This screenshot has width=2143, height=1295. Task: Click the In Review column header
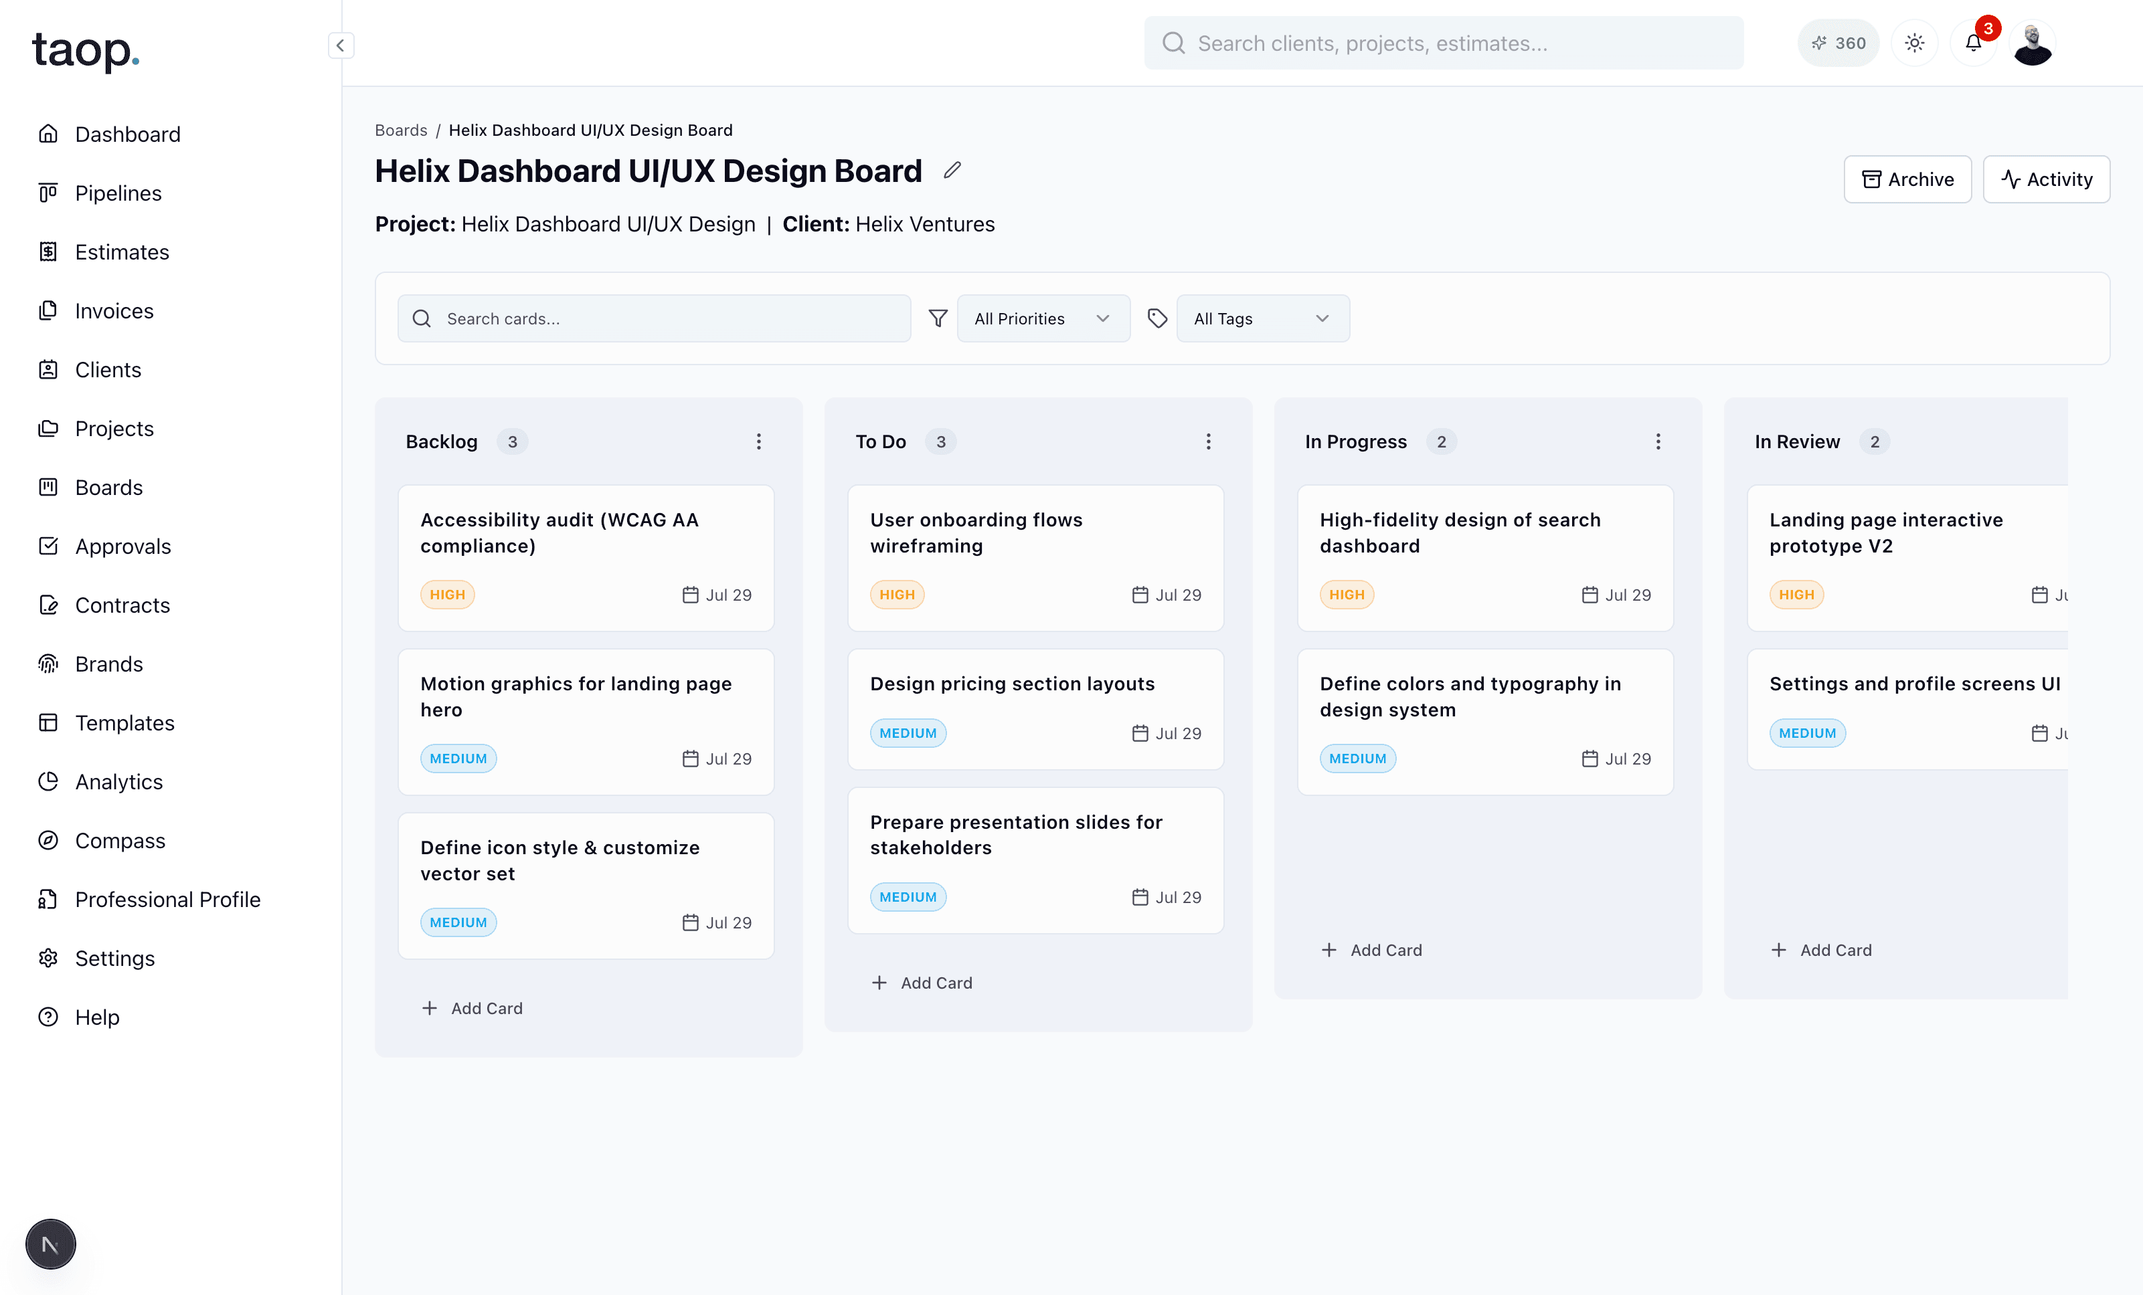coord(1797,441)
